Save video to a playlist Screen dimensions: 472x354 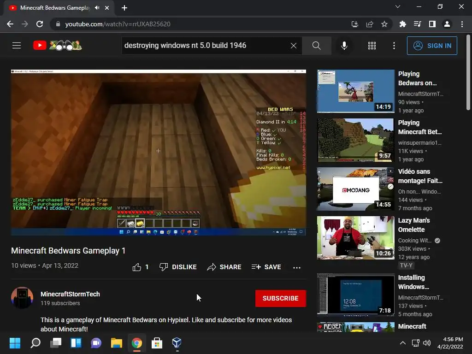click(266, 267)
